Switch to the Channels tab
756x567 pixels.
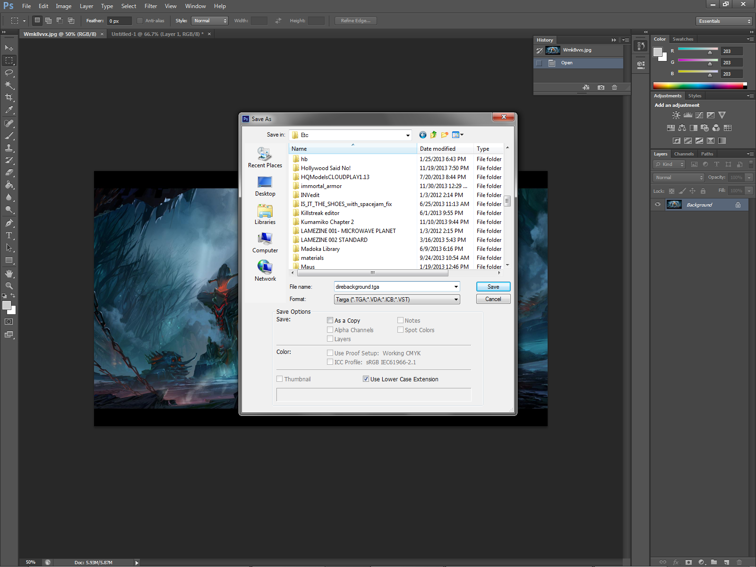684,154
